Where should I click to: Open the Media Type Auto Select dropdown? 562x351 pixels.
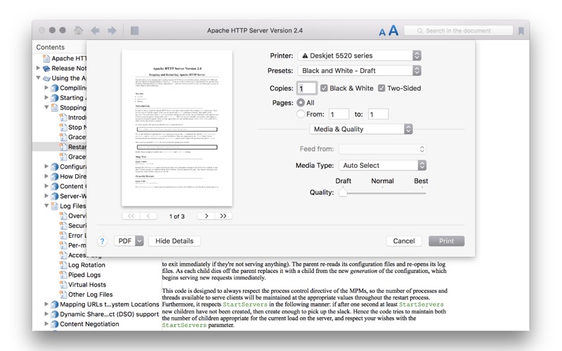[x=382, y=165]
